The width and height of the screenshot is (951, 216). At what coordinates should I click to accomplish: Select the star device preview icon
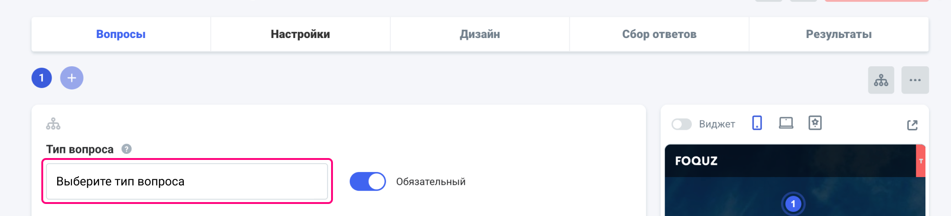(x=815, y=123)
